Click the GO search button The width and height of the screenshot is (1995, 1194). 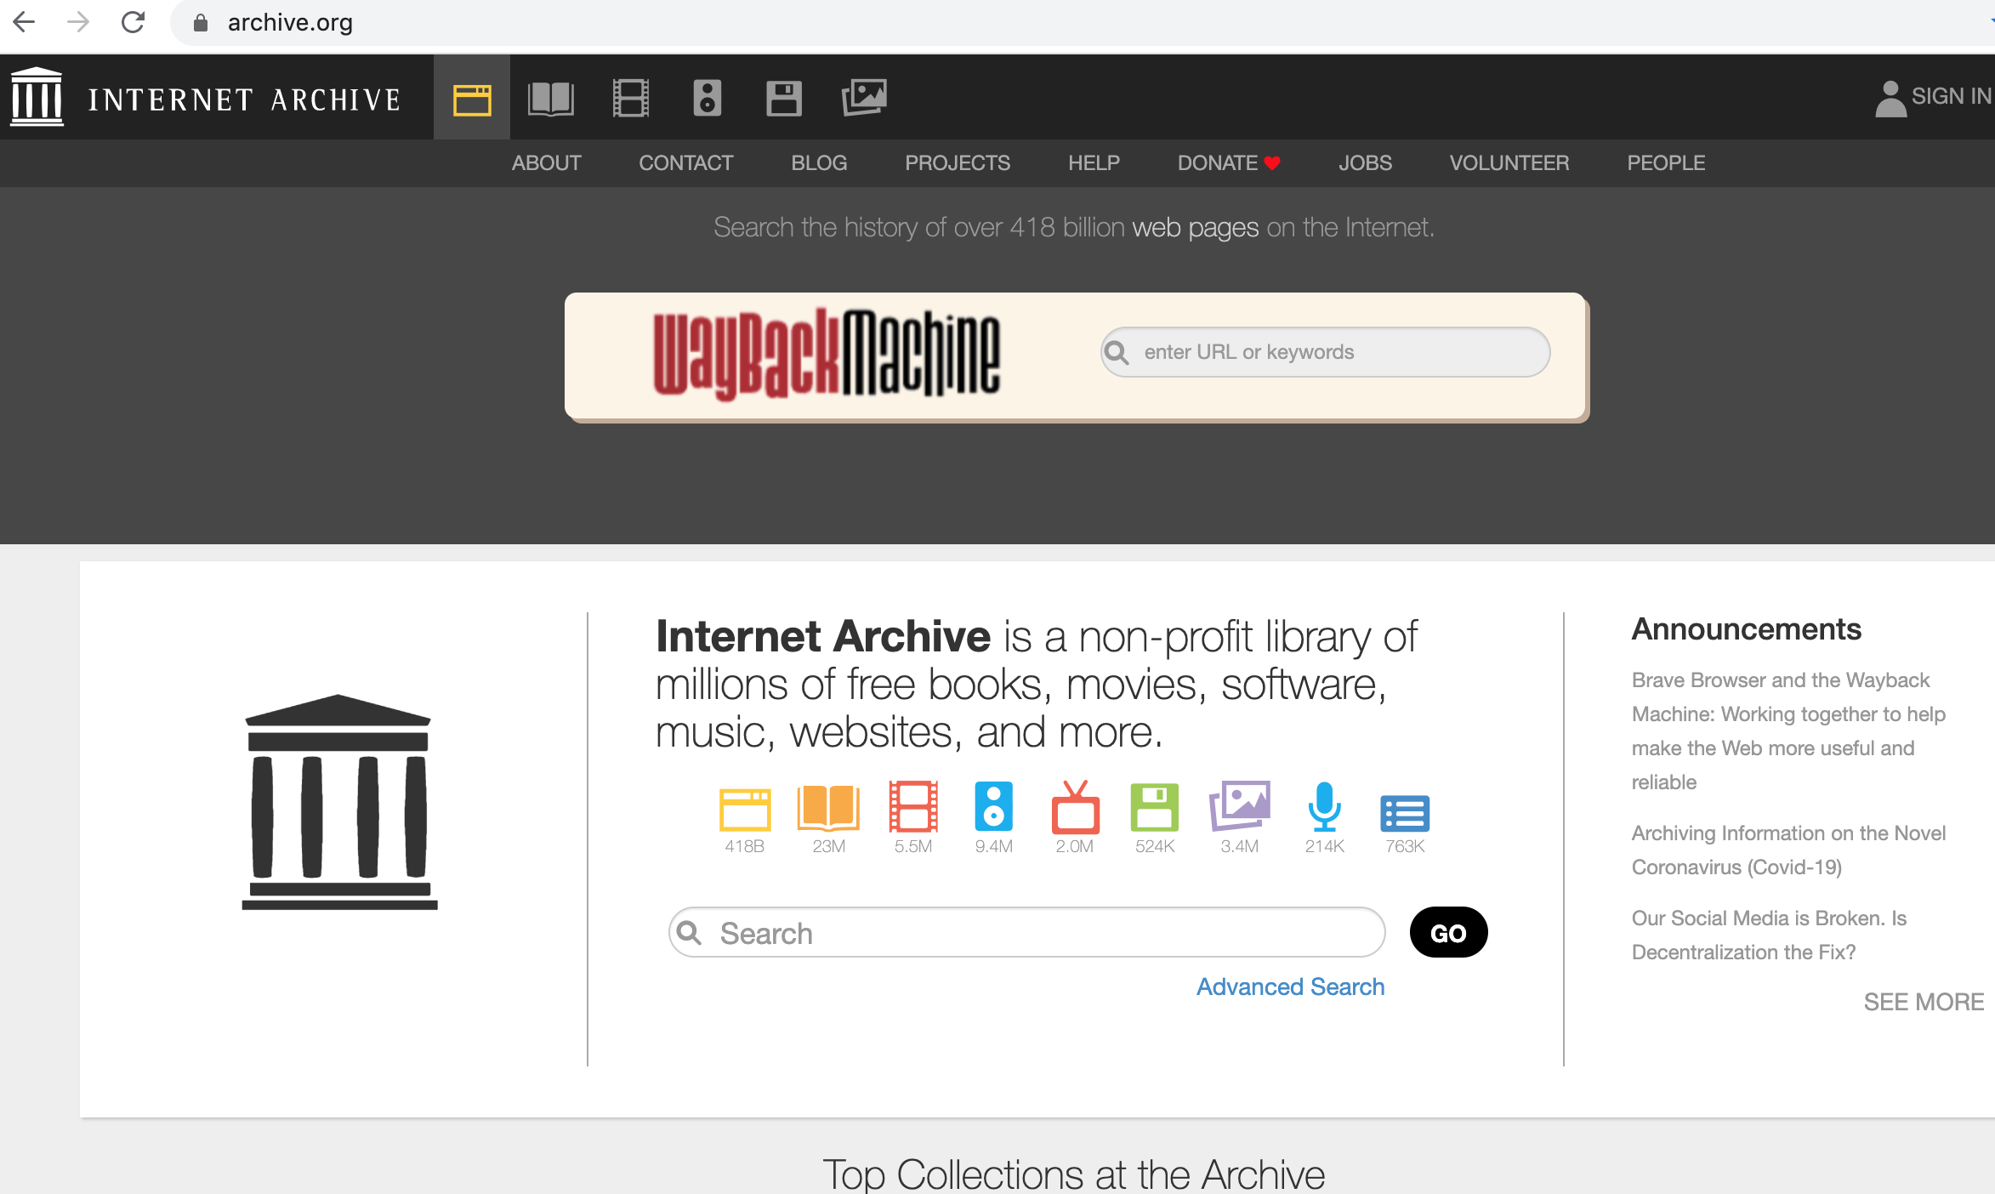coord(1447,934)
